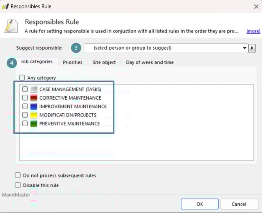This screenshot has width=262, height=213.
Task: Tick the Disable this rule checkbox
Action: click(18, 185)
